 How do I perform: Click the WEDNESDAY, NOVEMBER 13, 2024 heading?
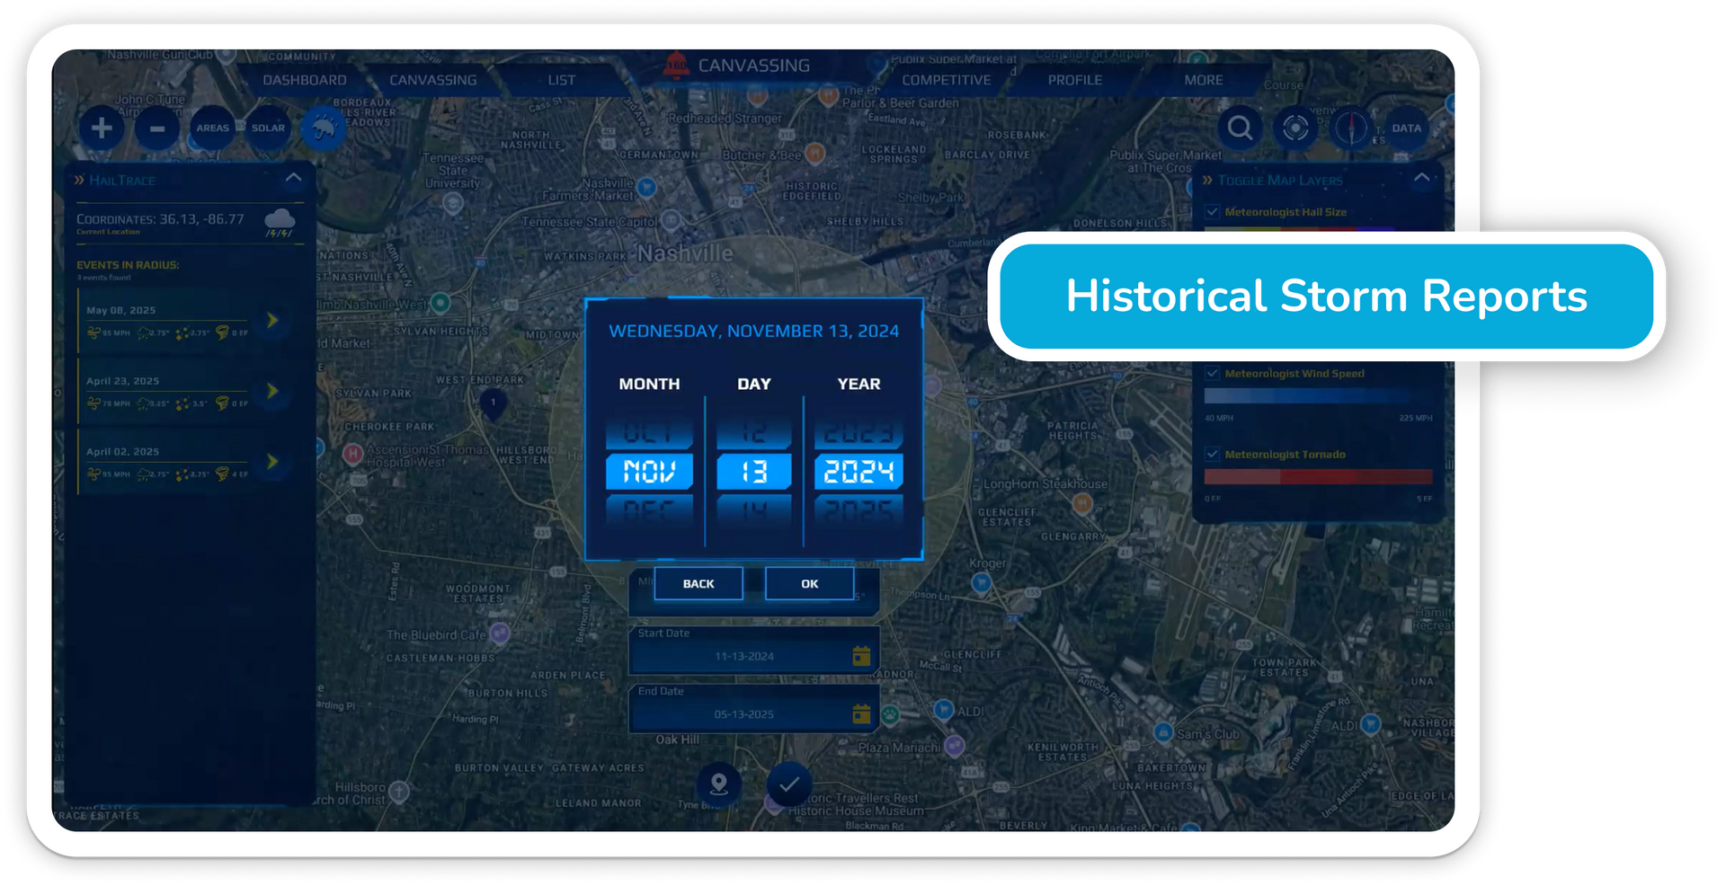[x=753, y=331]
